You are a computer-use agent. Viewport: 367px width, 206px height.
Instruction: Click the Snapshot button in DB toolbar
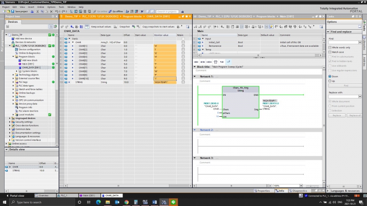[124, 27]
